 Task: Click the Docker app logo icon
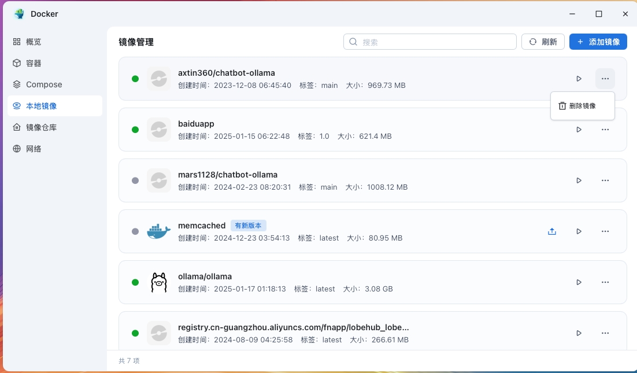click(18, 14)
